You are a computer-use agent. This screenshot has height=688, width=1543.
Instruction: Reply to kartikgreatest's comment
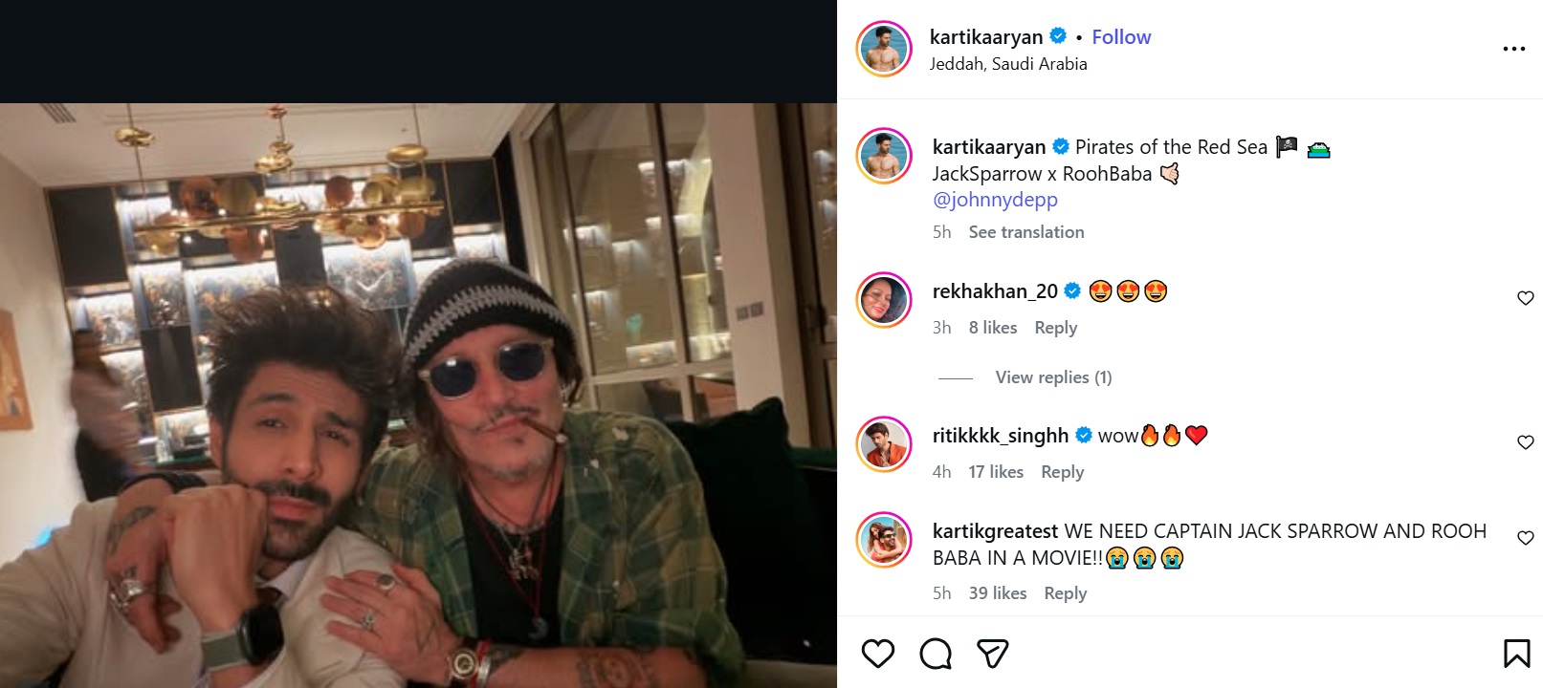(1066, 593)
